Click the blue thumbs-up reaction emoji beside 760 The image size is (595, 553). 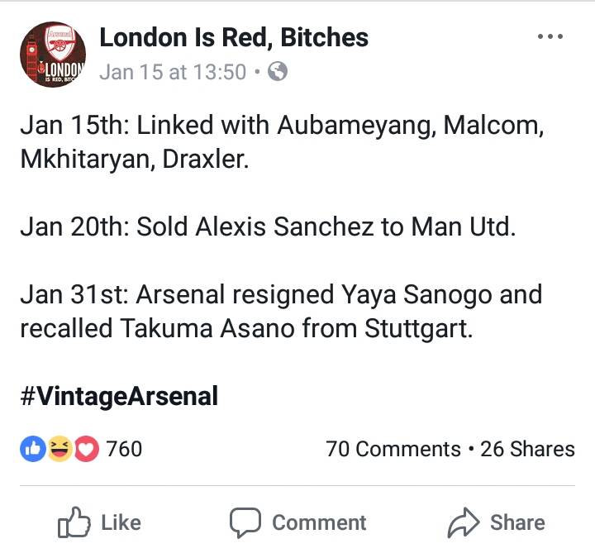coord(32,449)
